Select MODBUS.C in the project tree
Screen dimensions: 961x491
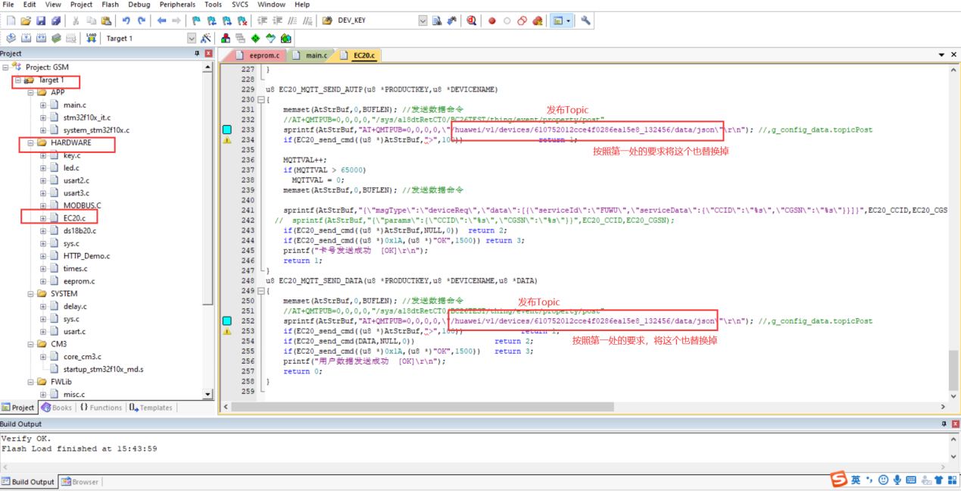click(82, 205)
